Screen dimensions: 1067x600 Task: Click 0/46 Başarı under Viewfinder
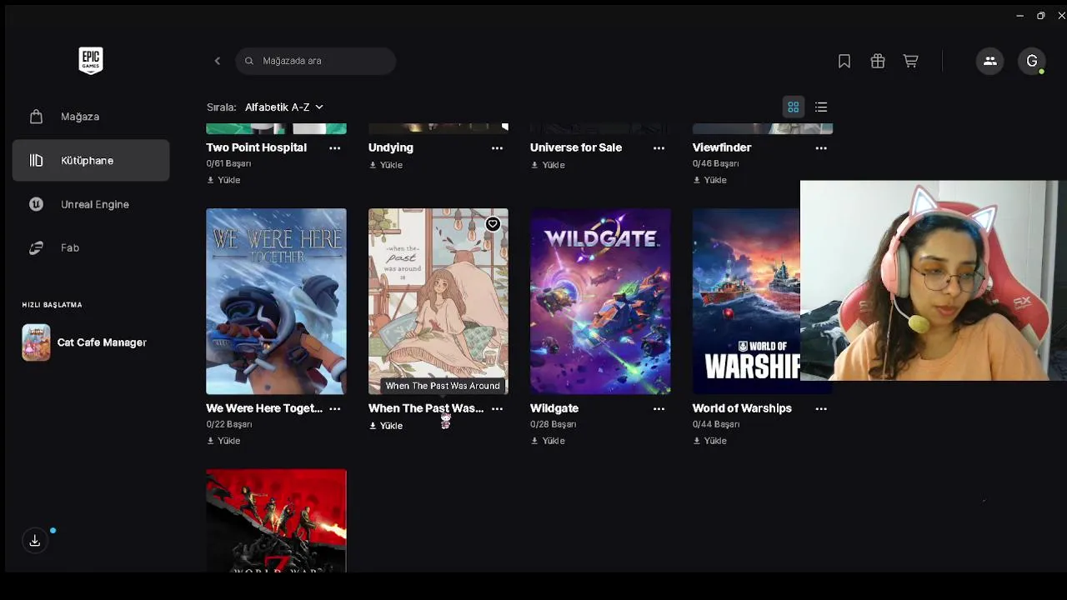(x=715, y=163)
